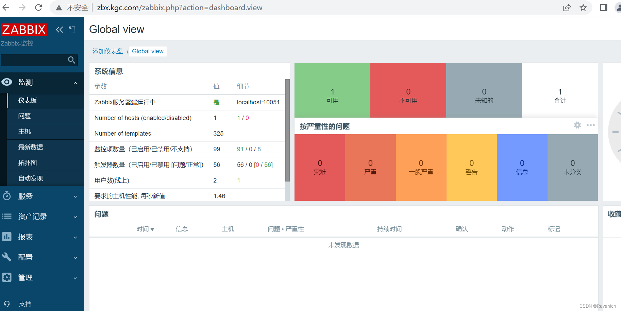Image resolution: width=621 pixels, height=311 pixels.
Task: Open browser side panel icon
Action: coord(604,7)
